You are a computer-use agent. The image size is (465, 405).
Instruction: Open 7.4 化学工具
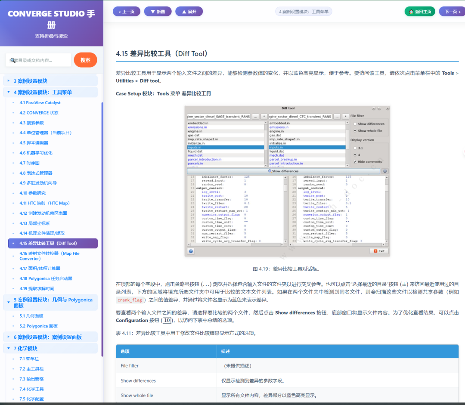31,389
